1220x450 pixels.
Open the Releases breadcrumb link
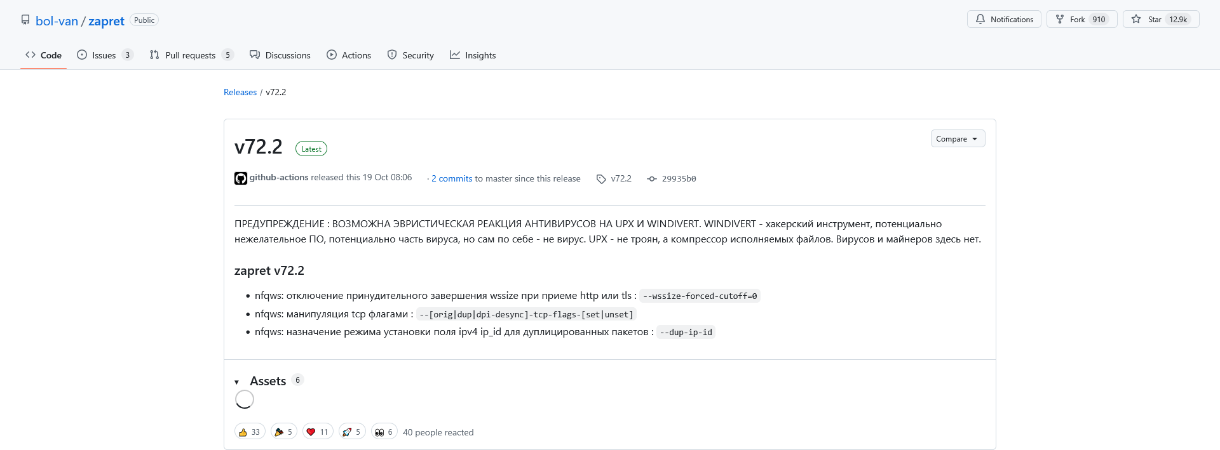tap(240, 92)
